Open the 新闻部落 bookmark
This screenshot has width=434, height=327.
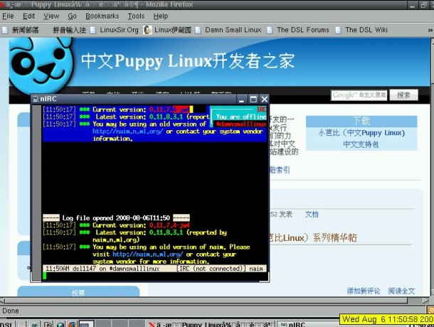tap(21, 30)
